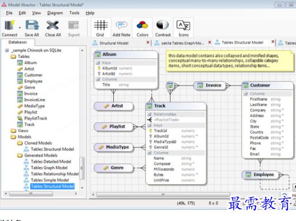Click the yellow note on the diagram

(230, 61)
